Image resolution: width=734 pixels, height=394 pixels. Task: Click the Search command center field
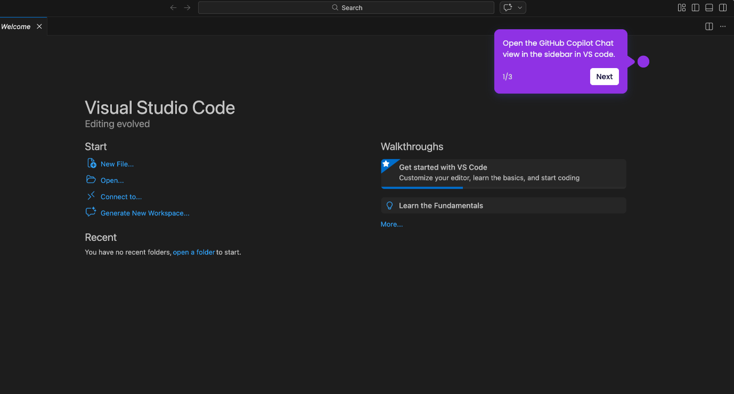pos(346,7)
